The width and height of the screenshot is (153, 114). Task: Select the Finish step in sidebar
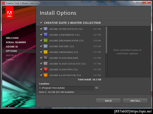tap(10, 60)
